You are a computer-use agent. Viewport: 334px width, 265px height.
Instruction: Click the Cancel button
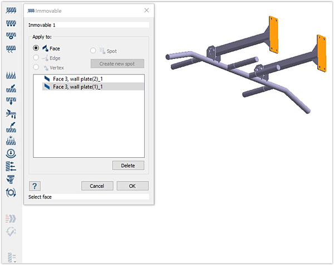click(x=97, y=186)
